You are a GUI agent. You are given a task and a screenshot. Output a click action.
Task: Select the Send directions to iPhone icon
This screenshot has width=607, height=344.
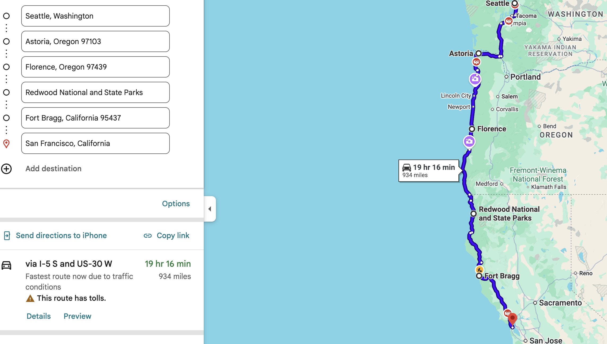(7, 235)
